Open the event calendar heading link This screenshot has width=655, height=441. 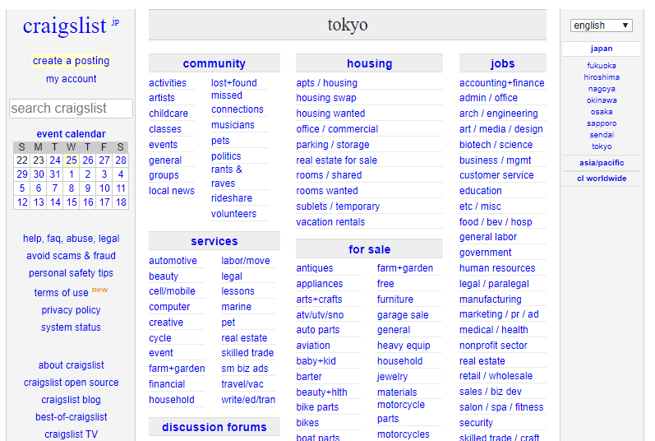71,134
